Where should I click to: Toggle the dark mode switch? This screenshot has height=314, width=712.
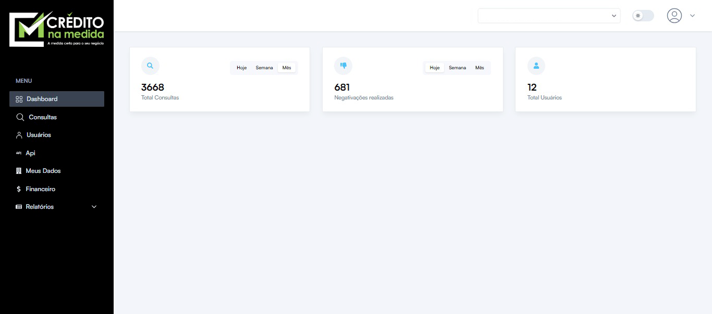coord(643,16)
